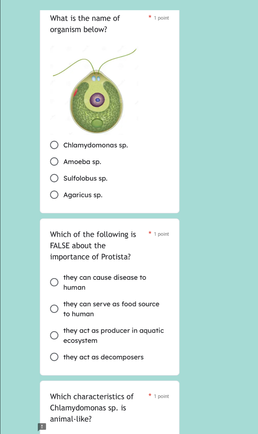Click the '1 point' label on the Protista question

tap(162, 234)
